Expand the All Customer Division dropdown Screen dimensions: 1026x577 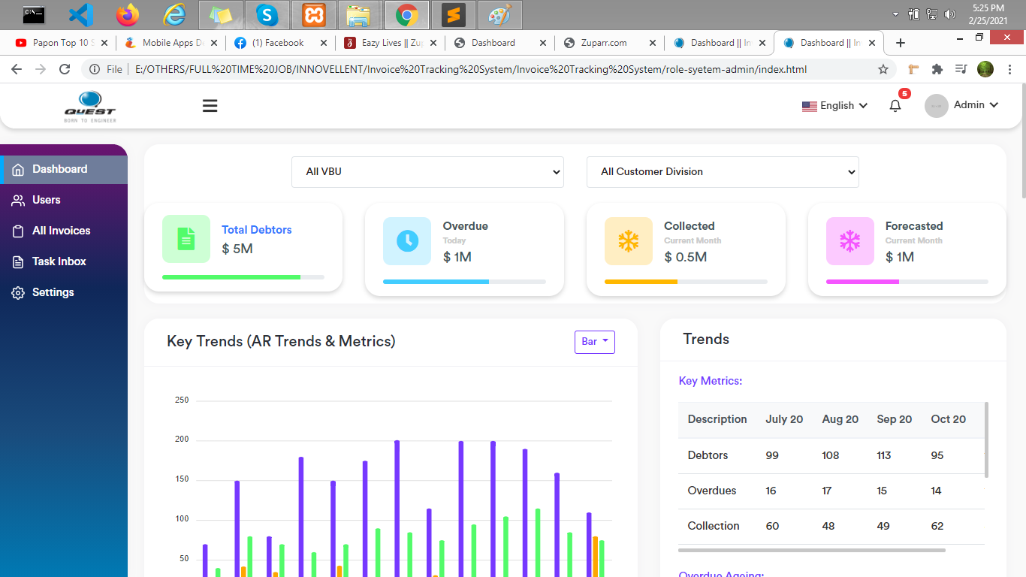(x=723, y=172)
